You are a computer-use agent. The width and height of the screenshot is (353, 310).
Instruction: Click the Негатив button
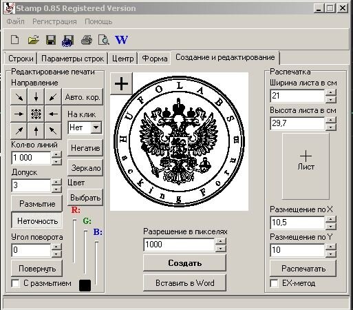[85, 148]
